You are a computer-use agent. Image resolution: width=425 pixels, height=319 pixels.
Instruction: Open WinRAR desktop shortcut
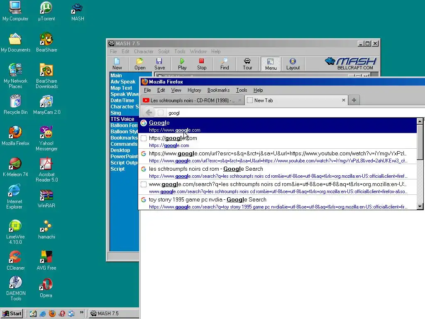click(x=46, y=199)
